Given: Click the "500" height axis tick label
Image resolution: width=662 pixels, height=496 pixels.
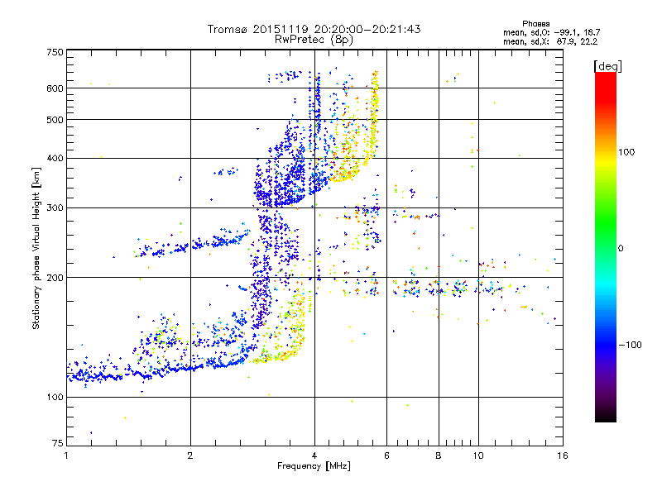Looking at the screenshot, I should click(x=55, y=120).
